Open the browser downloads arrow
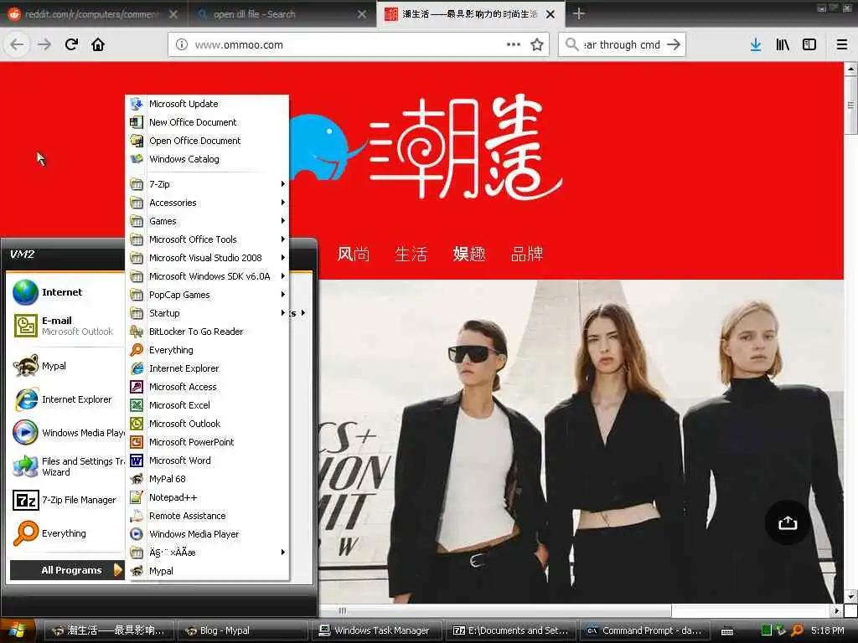The height and width of the screenshot is (643, 858). point(756,45)
